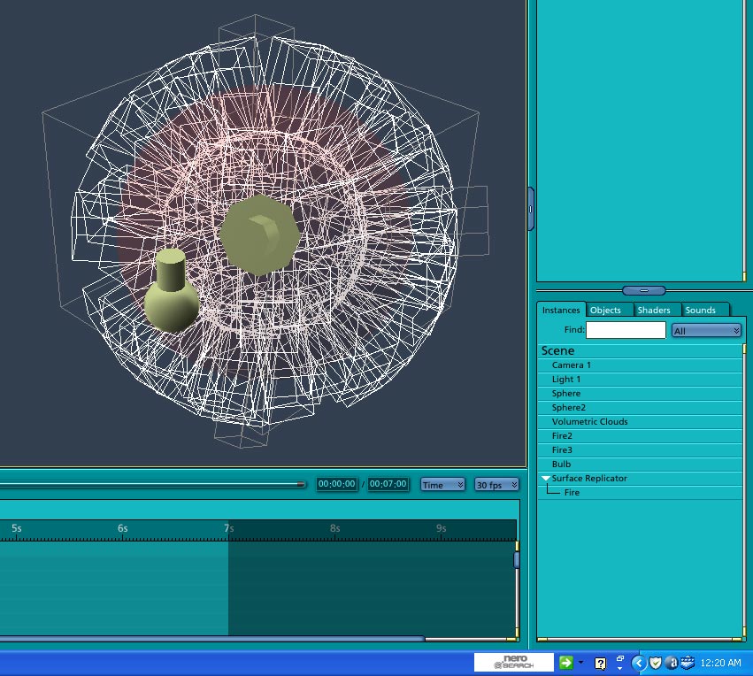Expand hidden tray icons with the round arrow

[x=638, y=663]
